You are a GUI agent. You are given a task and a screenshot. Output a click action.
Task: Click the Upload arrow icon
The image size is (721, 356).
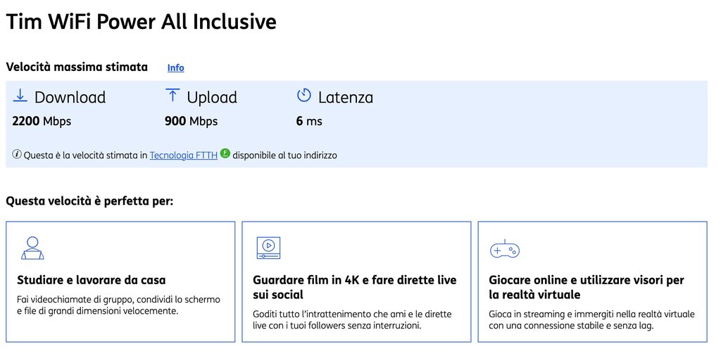(173, 96)
